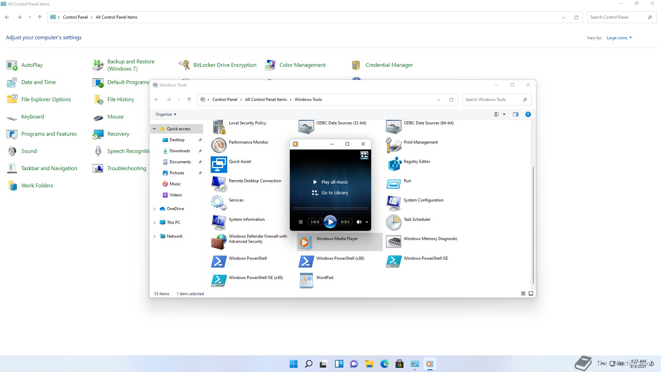Open Windows Memory Diagnostic icon
The height and width of the screenshot is (372, 661).
click(x=394, y=242)
